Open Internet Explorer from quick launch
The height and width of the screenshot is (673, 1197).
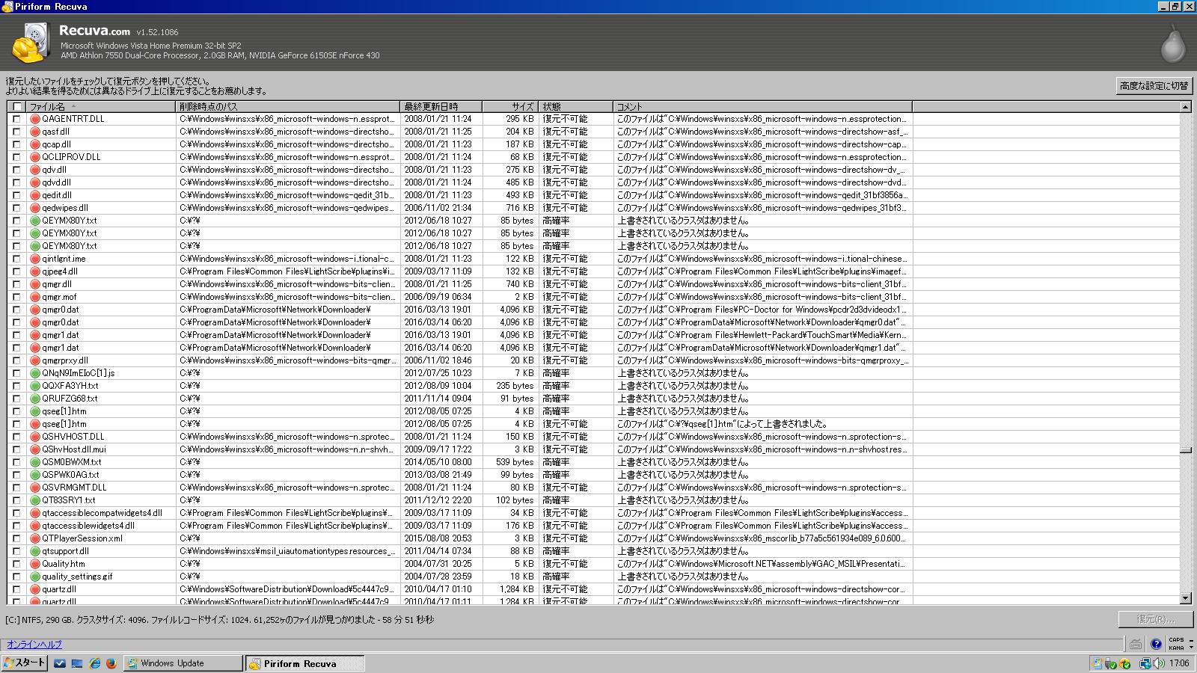pos(94,663)
